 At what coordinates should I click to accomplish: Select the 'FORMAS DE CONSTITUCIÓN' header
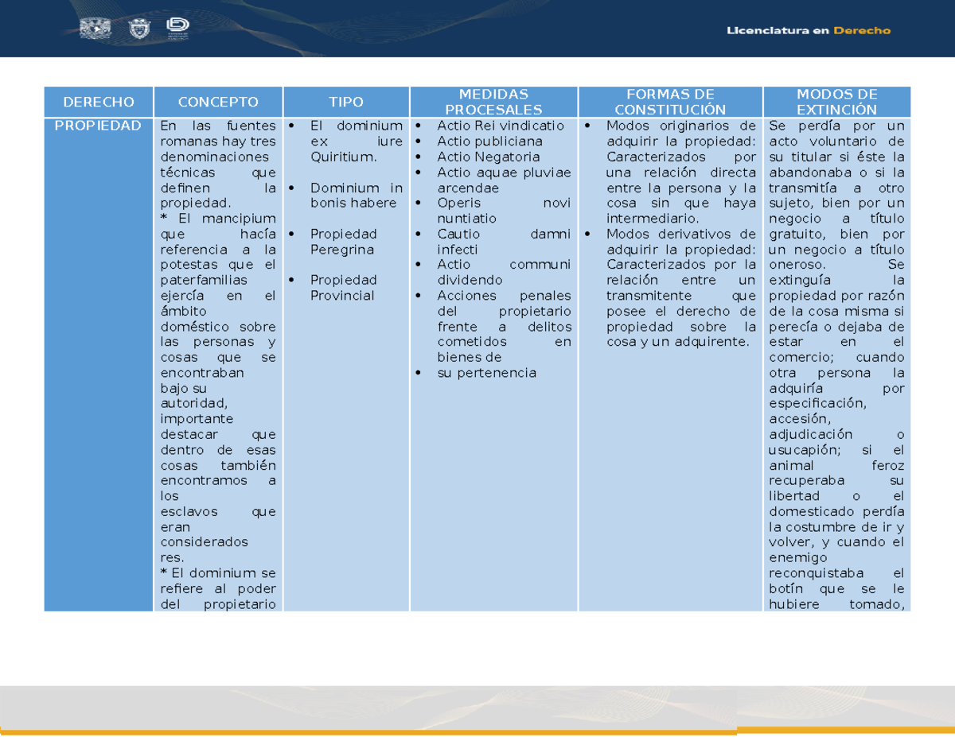point(671,101)
